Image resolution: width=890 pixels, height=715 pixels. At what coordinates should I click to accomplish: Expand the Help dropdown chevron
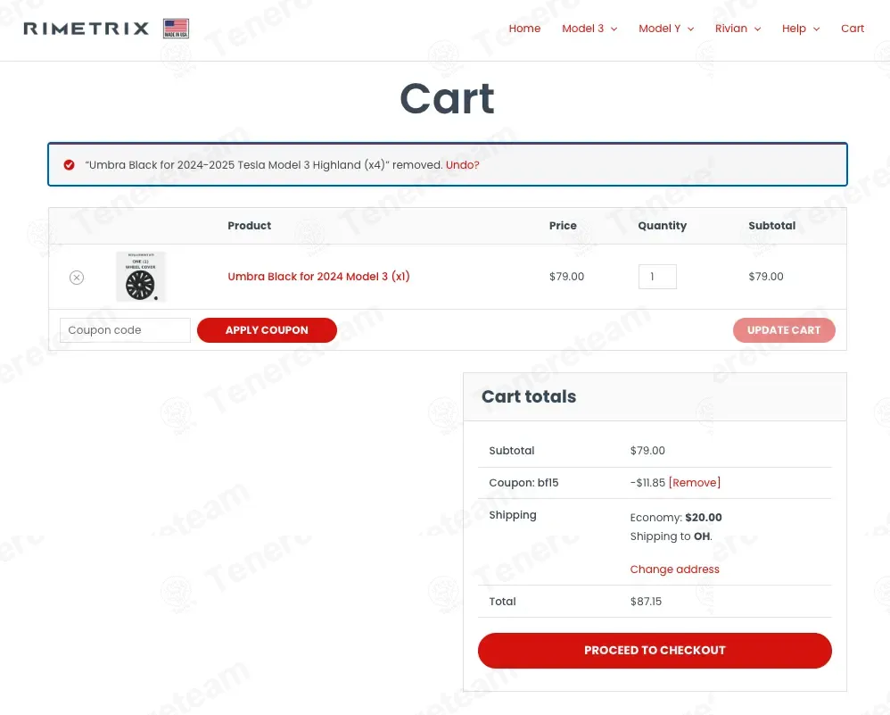tap(816, 29)
